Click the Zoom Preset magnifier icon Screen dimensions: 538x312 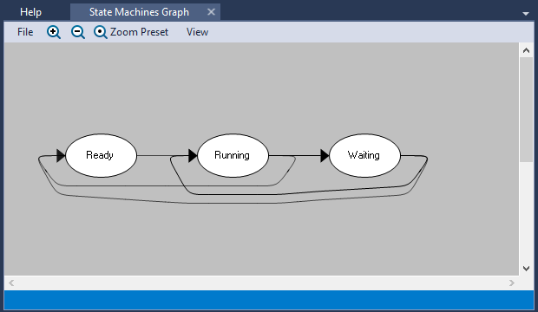(x=101, y=32)
